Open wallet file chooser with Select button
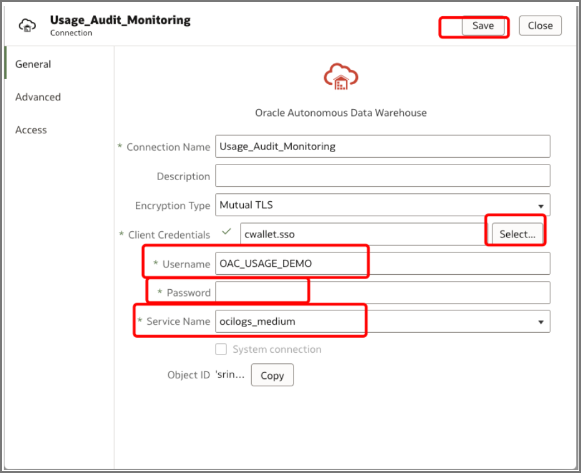This screenshot has height=473, width=581. tap(517, 234)
